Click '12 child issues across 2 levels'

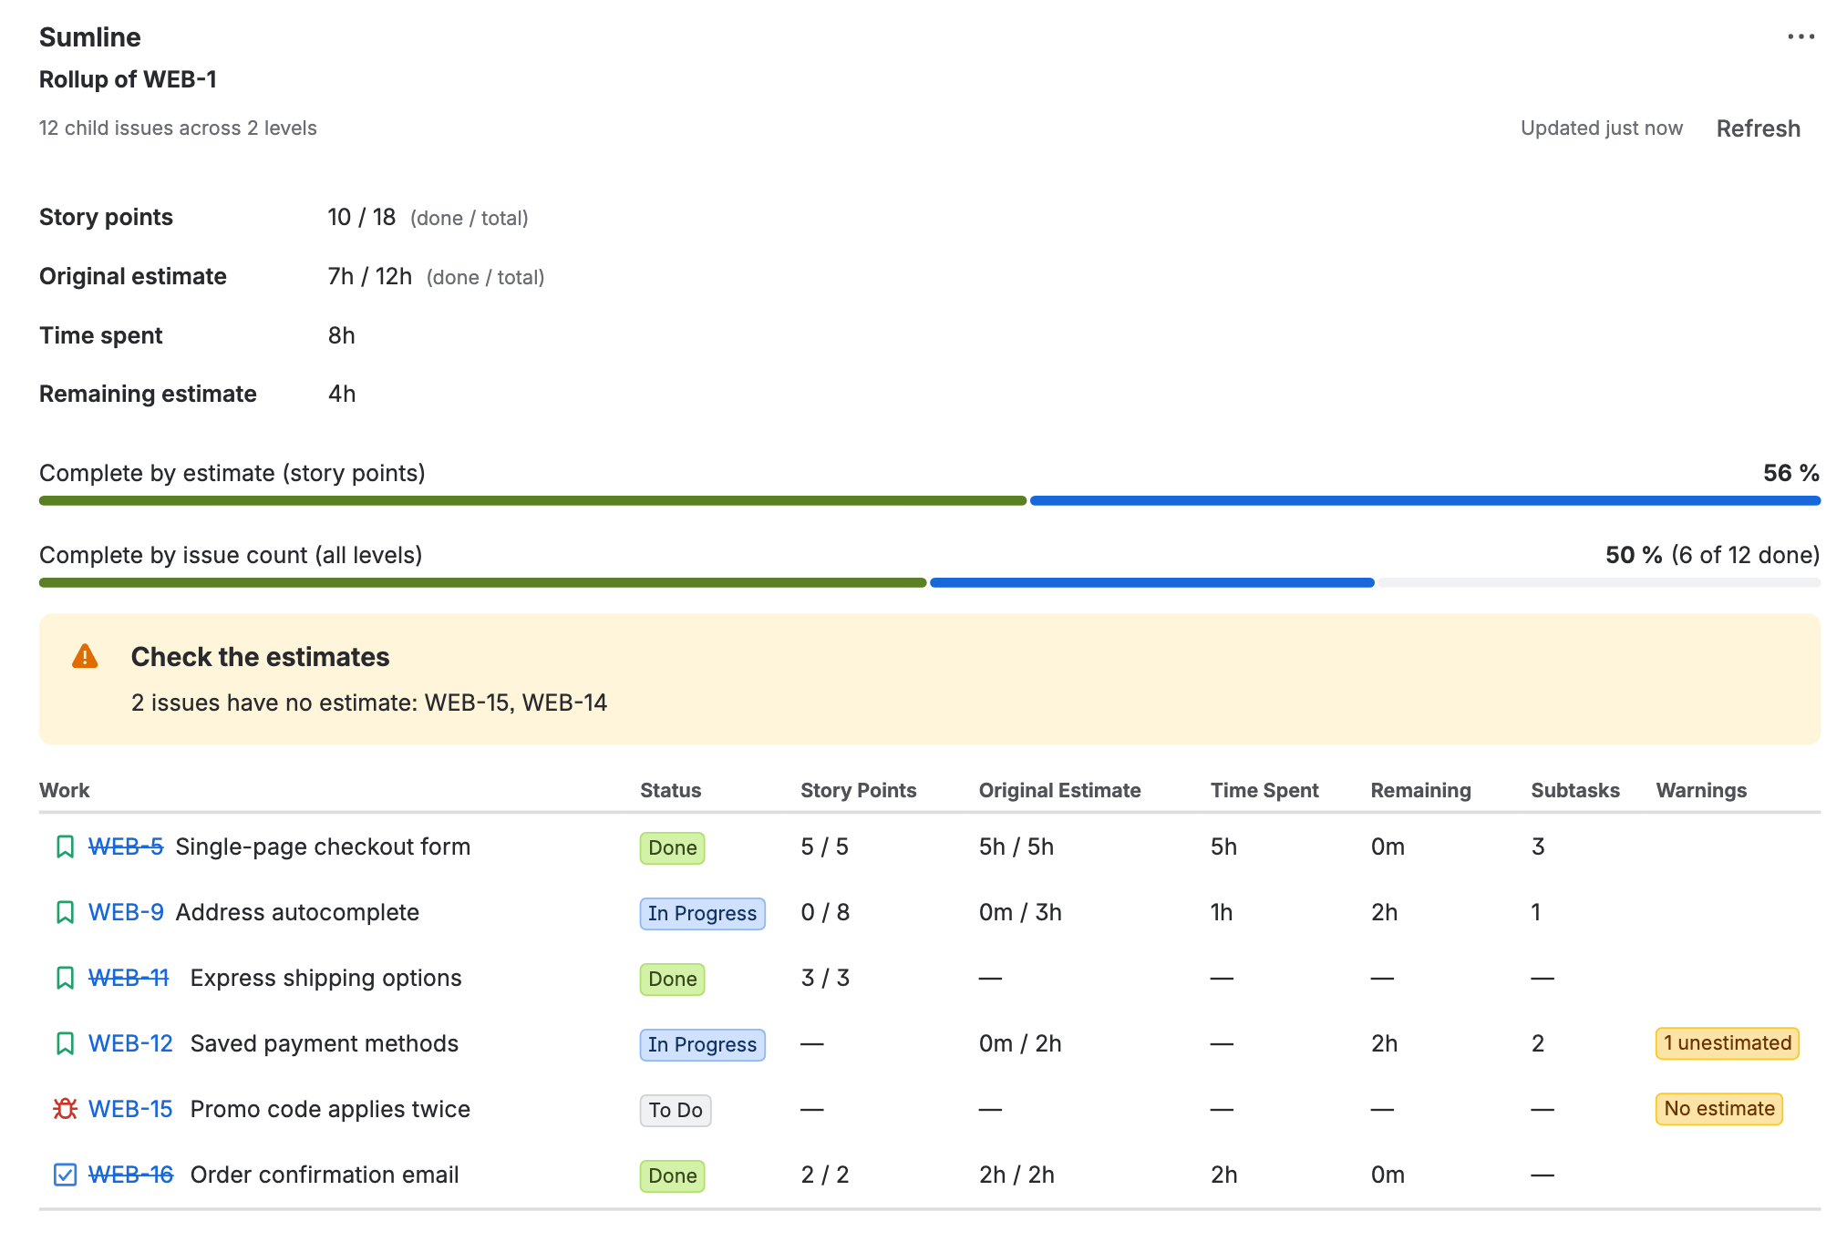click(x=178, y=128)
